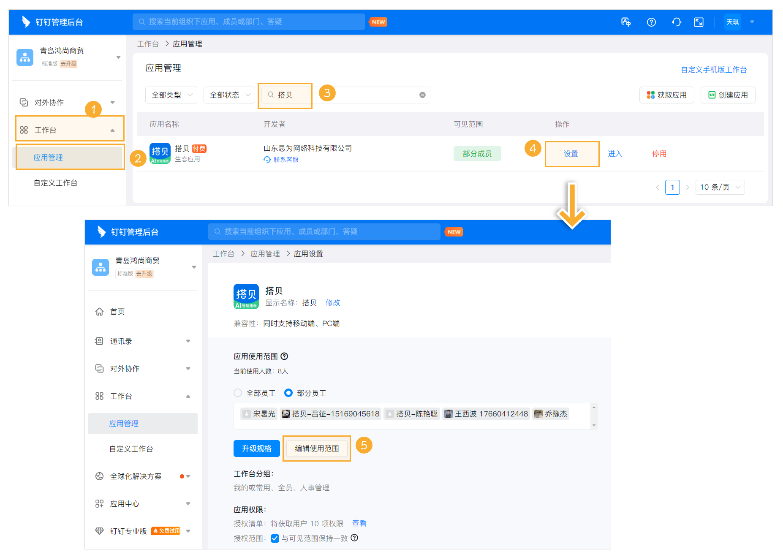
Task: Open the 10条/页 page size dropdown
Action: 720,187
